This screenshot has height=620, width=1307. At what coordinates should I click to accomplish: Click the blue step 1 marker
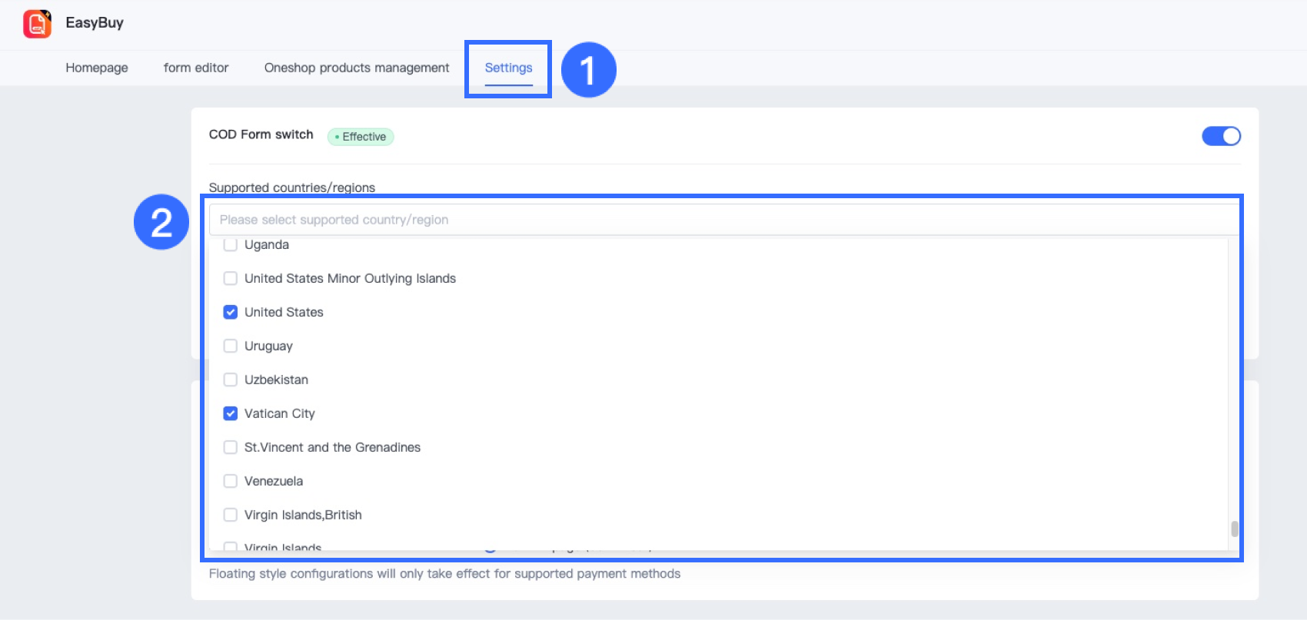[588, 70]
